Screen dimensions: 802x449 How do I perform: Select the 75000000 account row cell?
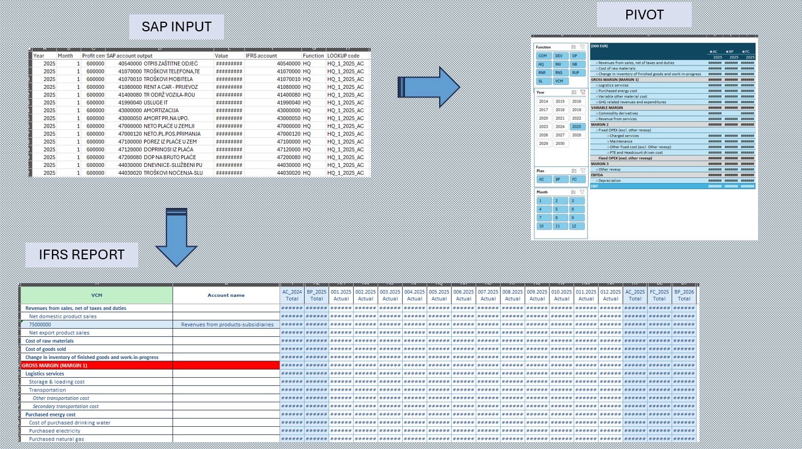point(96,324)
